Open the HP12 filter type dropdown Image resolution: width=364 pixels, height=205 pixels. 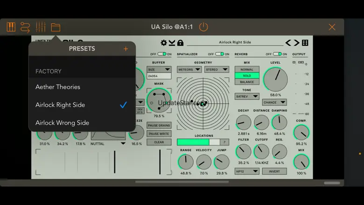click(247, 171)
